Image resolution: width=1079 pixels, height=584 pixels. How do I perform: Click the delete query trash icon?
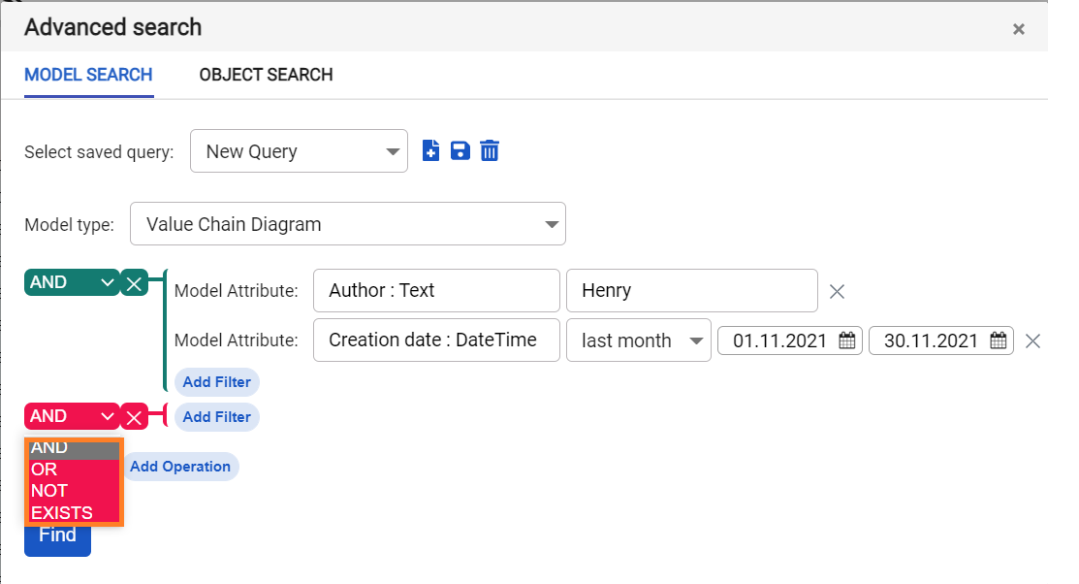pyautogui.click(x=490, y=150)
